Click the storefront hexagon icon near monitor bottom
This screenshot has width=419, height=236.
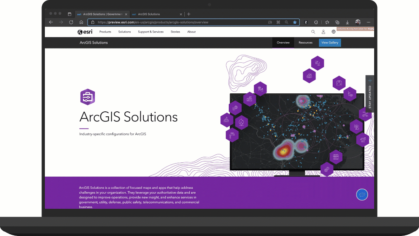[x=336, y=157]
